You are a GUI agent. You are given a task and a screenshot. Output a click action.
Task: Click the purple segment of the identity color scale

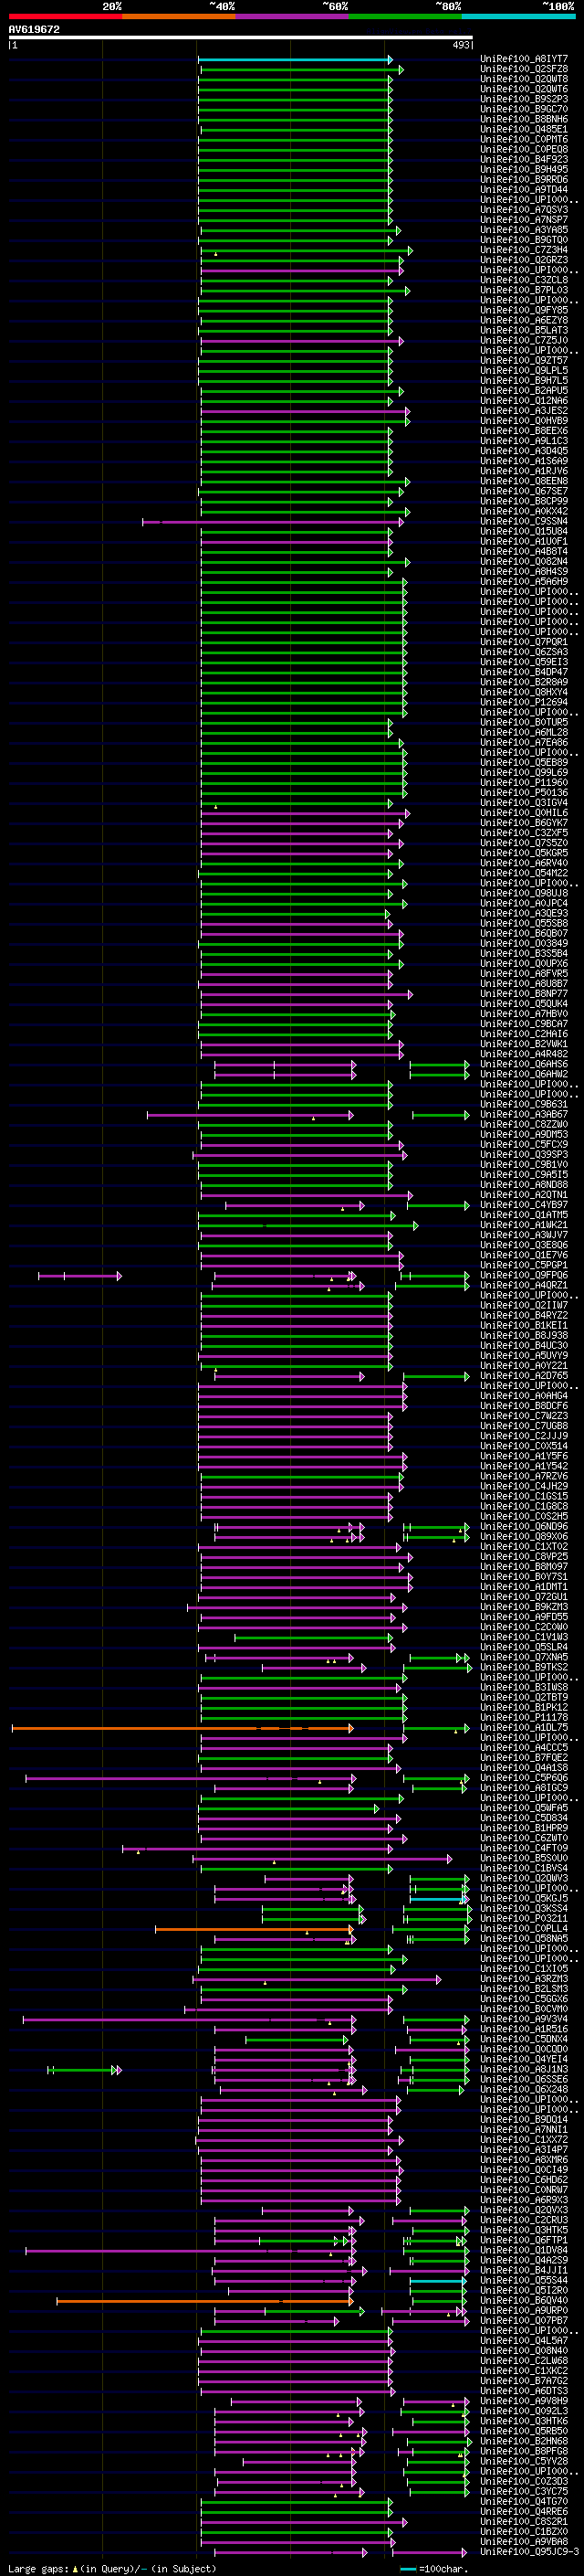(x=293, y=17)
